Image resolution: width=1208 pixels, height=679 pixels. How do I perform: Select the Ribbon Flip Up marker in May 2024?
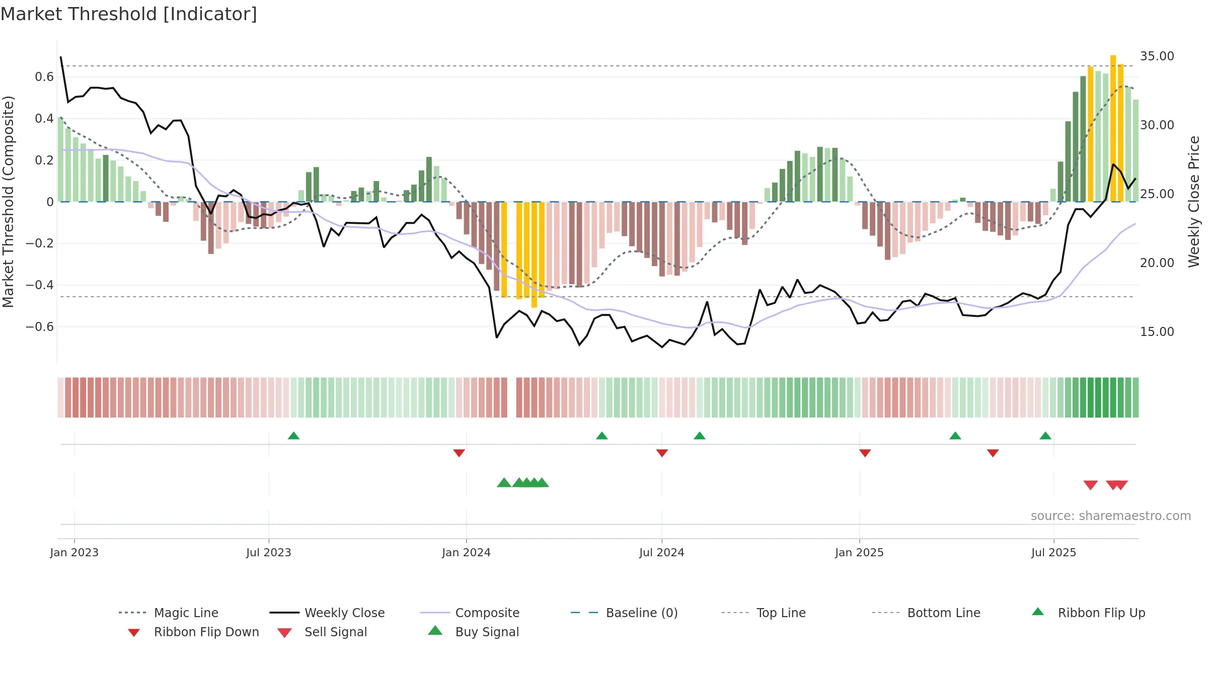(x=602, y=436)
